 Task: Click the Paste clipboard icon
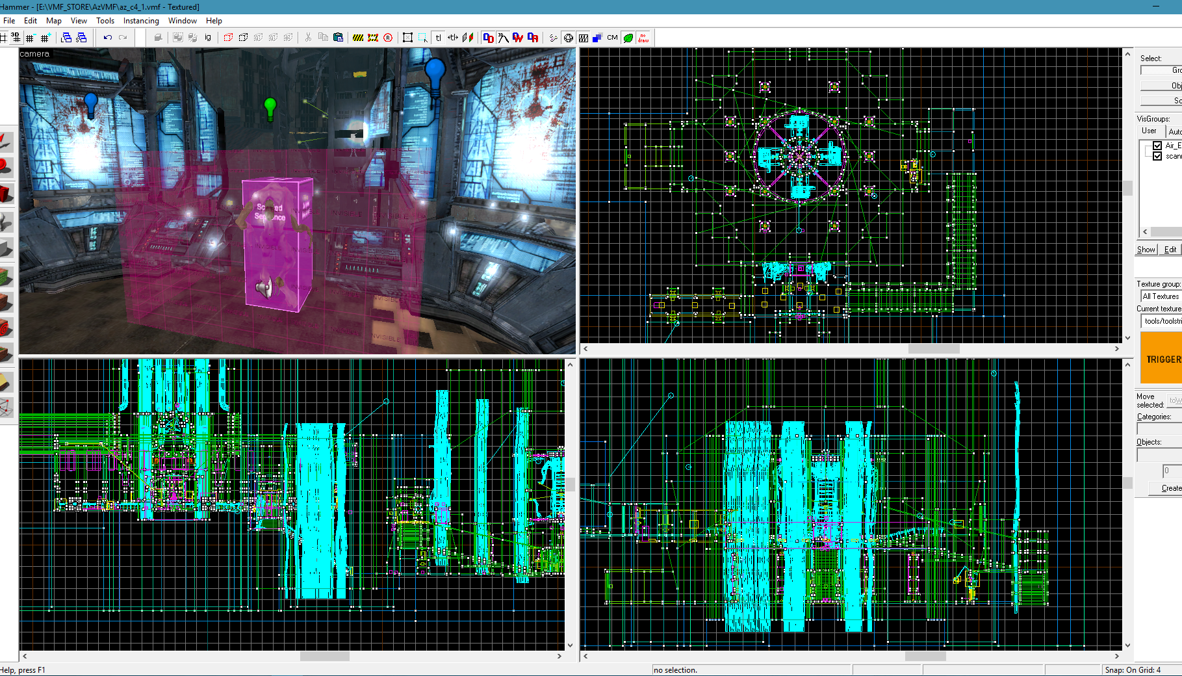[338, 38]
